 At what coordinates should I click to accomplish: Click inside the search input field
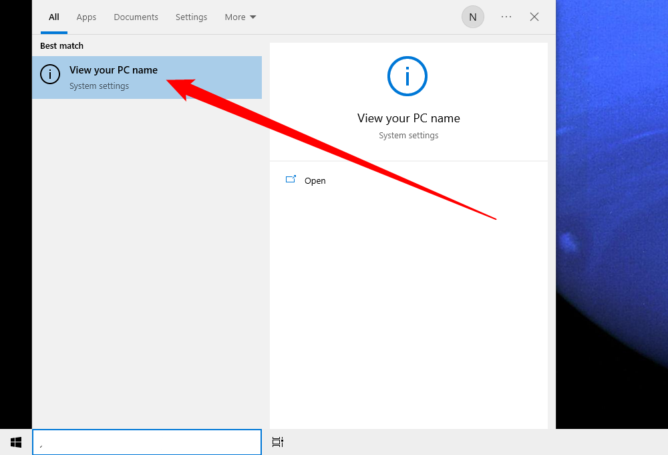pos(147,442)
